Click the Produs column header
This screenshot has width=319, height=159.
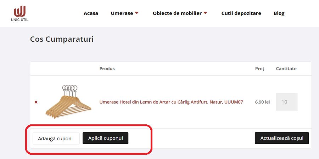click(x=107, y=69)
